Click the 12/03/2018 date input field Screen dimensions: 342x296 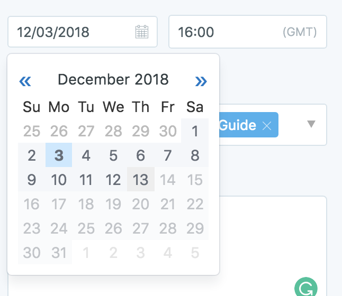point(74,32)
